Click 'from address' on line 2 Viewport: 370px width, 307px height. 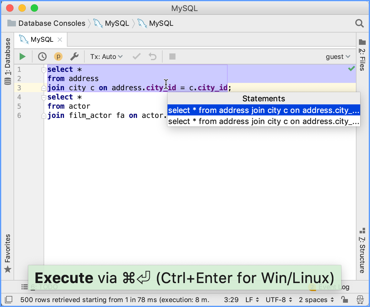tap(73, 79)
